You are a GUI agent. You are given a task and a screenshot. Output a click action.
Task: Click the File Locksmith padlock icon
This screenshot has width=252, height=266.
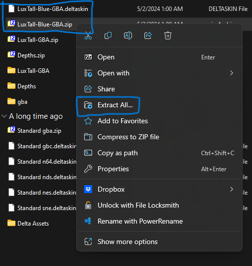(88, 205)
